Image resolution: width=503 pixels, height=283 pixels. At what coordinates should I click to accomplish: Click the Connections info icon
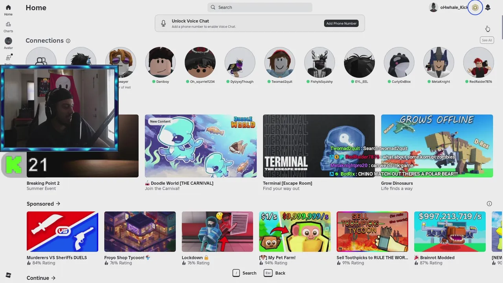(68, 41)
